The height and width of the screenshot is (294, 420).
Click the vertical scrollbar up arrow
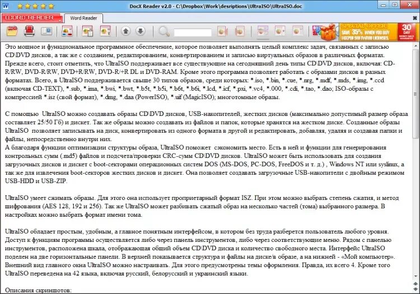click(416, 46)
